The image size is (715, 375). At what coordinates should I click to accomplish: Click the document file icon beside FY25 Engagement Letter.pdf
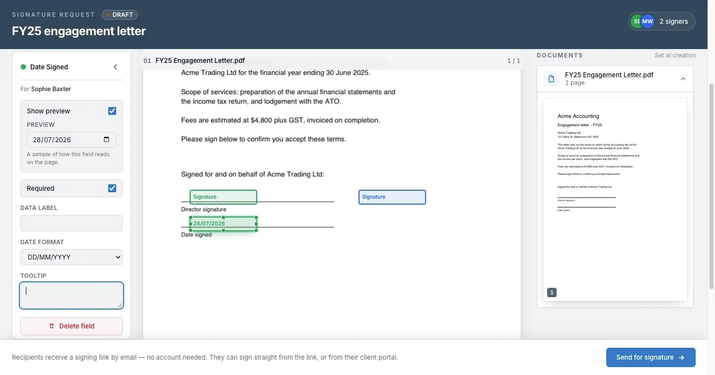[x=551, y=79]
